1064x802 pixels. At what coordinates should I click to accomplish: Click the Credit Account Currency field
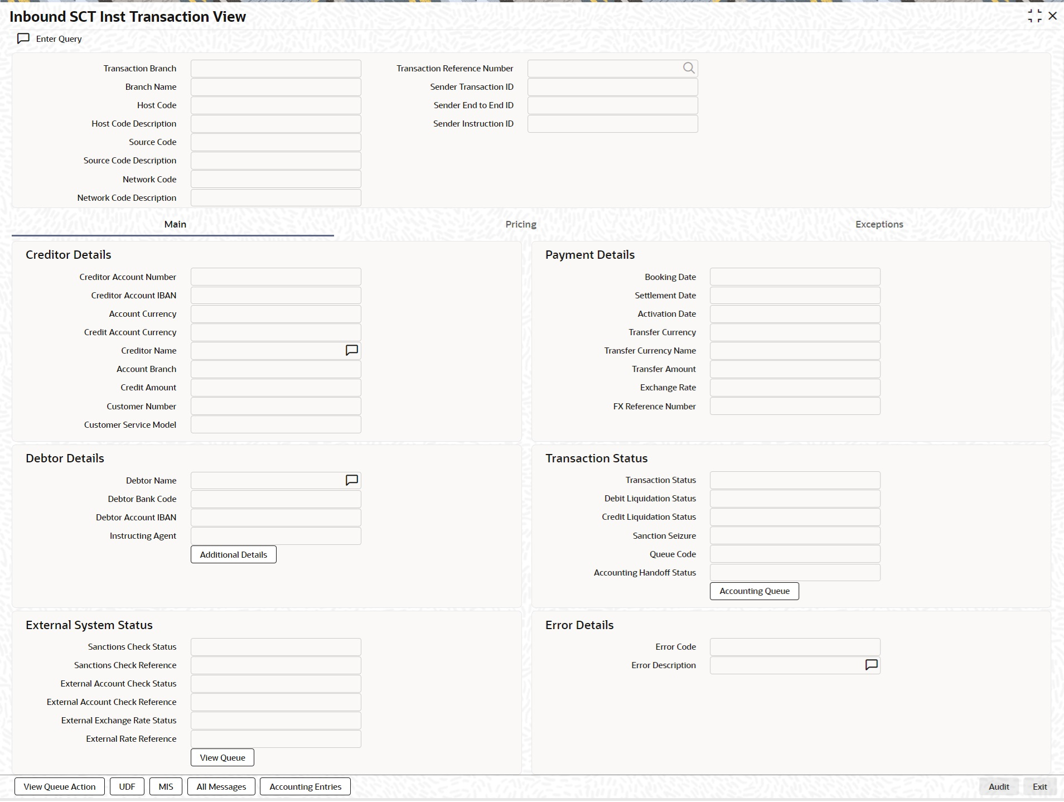click(276, 332)
